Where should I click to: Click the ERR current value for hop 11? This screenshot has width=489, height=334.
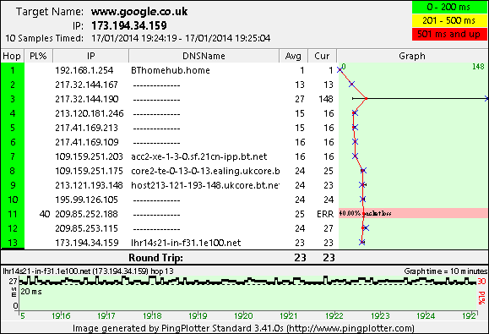[325, 214]
